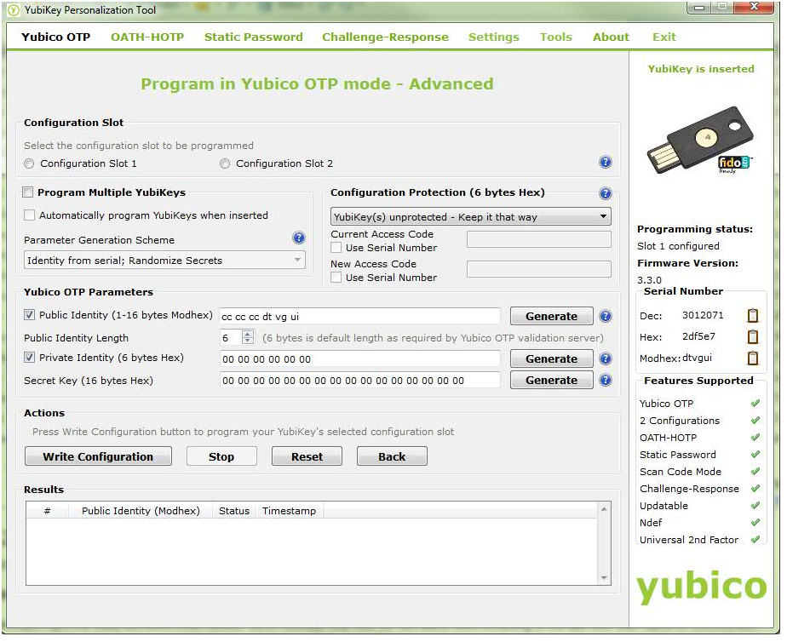Show help for Secret Key field

606,381
